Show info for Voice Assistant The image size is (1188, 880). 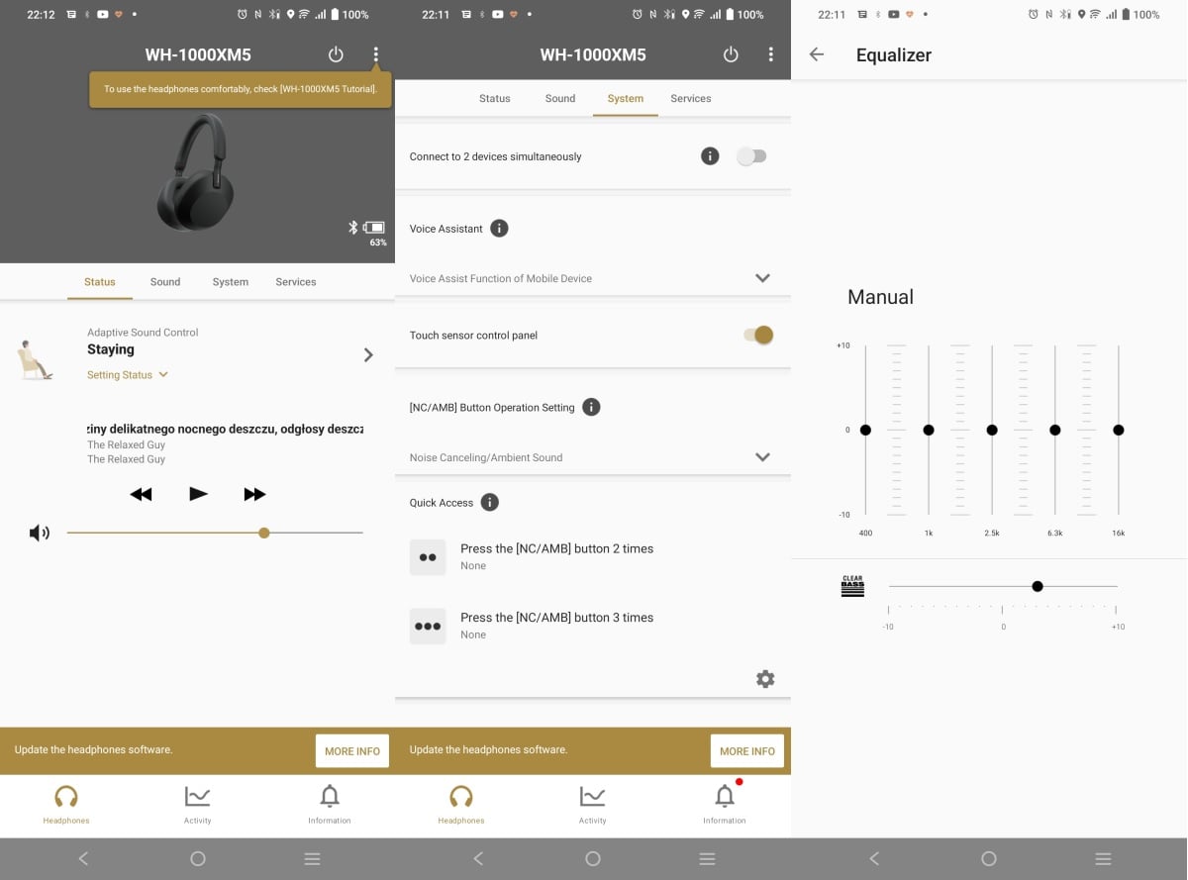pos(500,229)
